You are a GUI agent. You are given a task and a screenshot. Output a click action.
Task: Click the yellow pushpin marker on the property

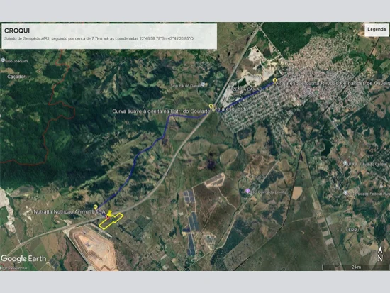[x=109, y=214]
